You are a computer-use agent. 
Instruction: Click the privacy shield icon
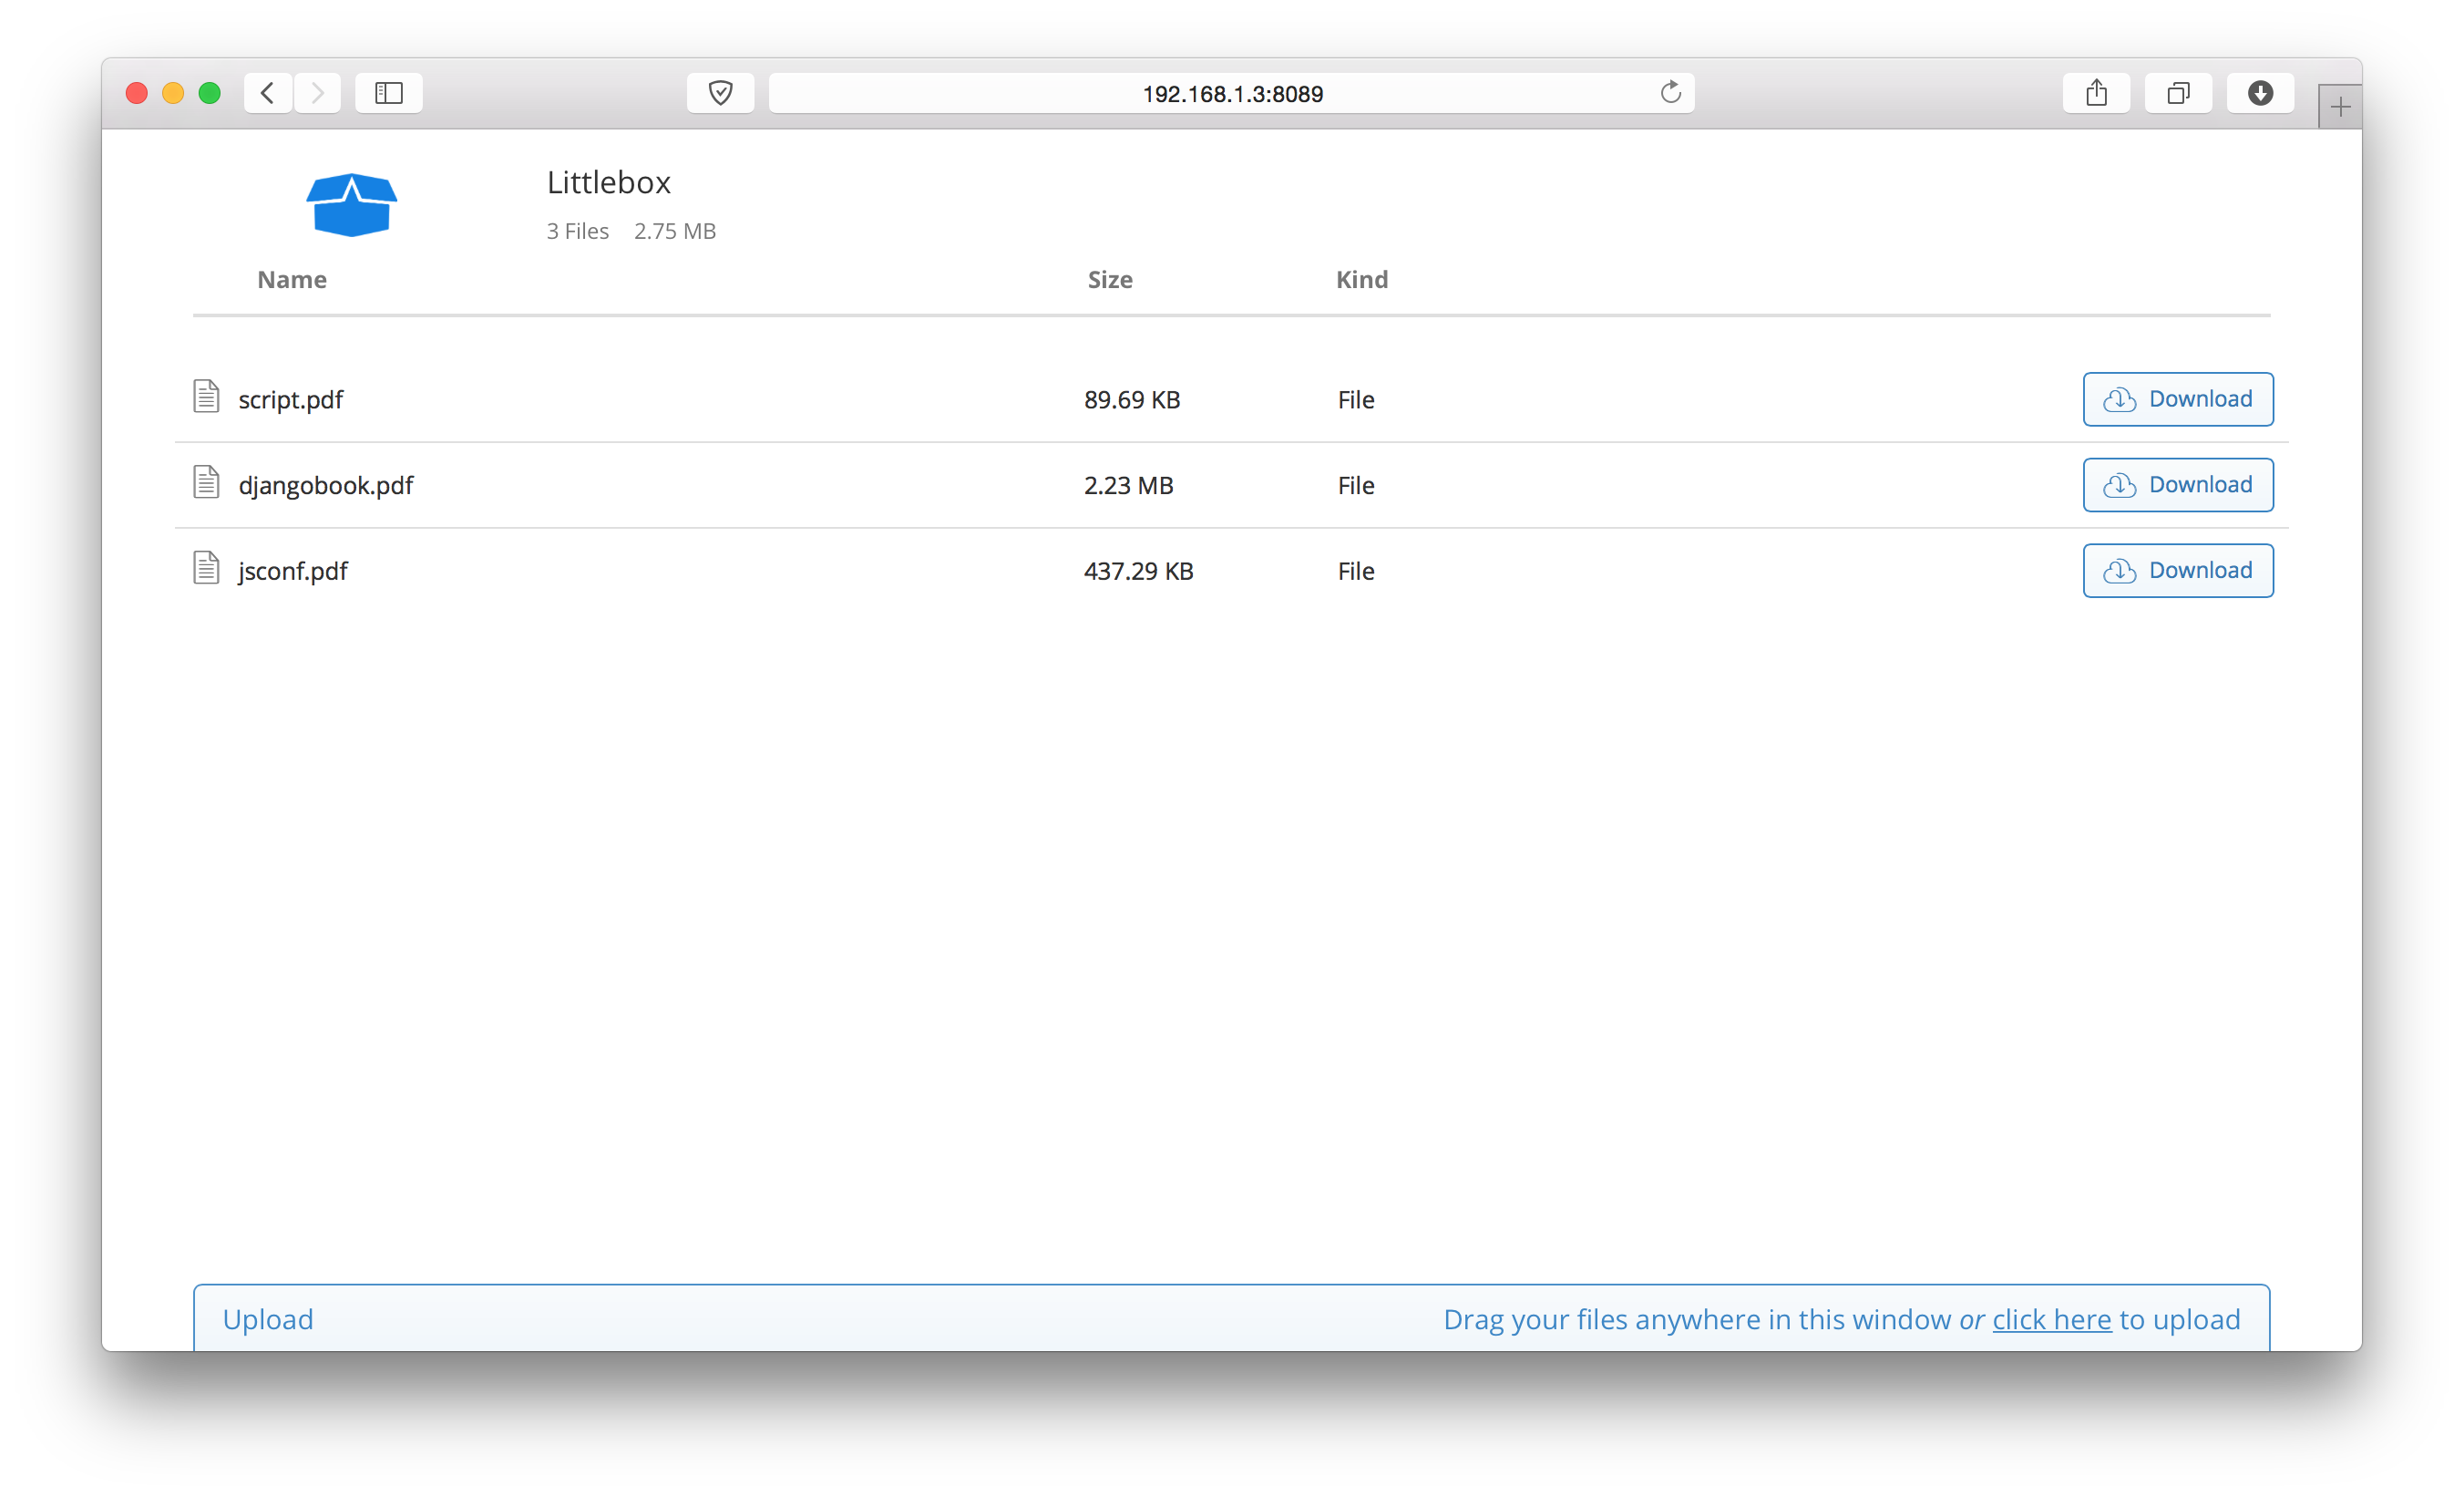pos(720,93)
